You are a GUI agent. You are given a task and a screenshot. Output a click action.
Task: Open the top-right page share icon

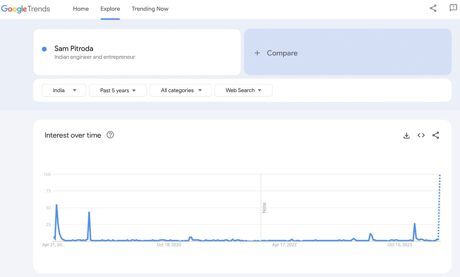coord(433,8)
